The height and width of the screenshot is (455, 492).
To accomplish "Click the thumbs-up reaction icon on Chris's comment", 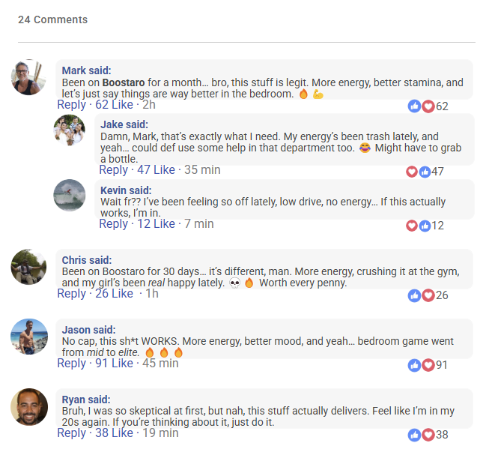I will click(x=414, y=295).
